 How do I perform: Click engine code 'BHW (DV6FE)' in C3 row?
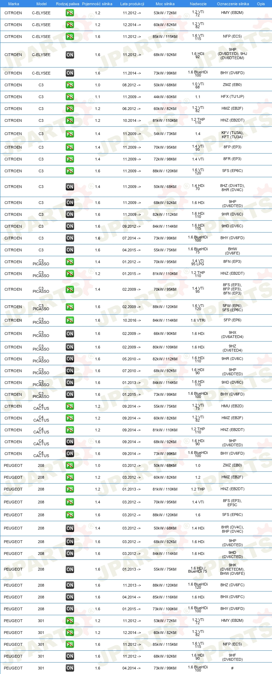point(232,251)
